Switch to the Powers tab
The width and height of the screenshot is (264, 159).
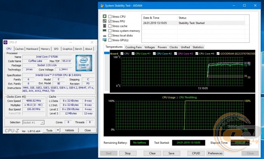(x=162, y=47)
